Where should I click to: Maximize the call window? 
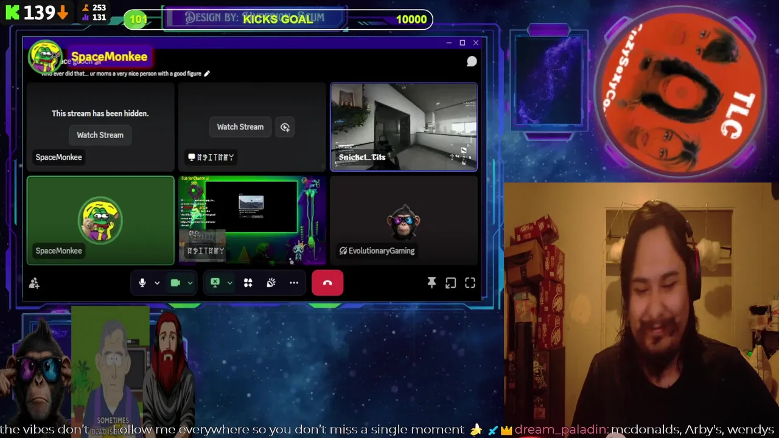(462, 43)
